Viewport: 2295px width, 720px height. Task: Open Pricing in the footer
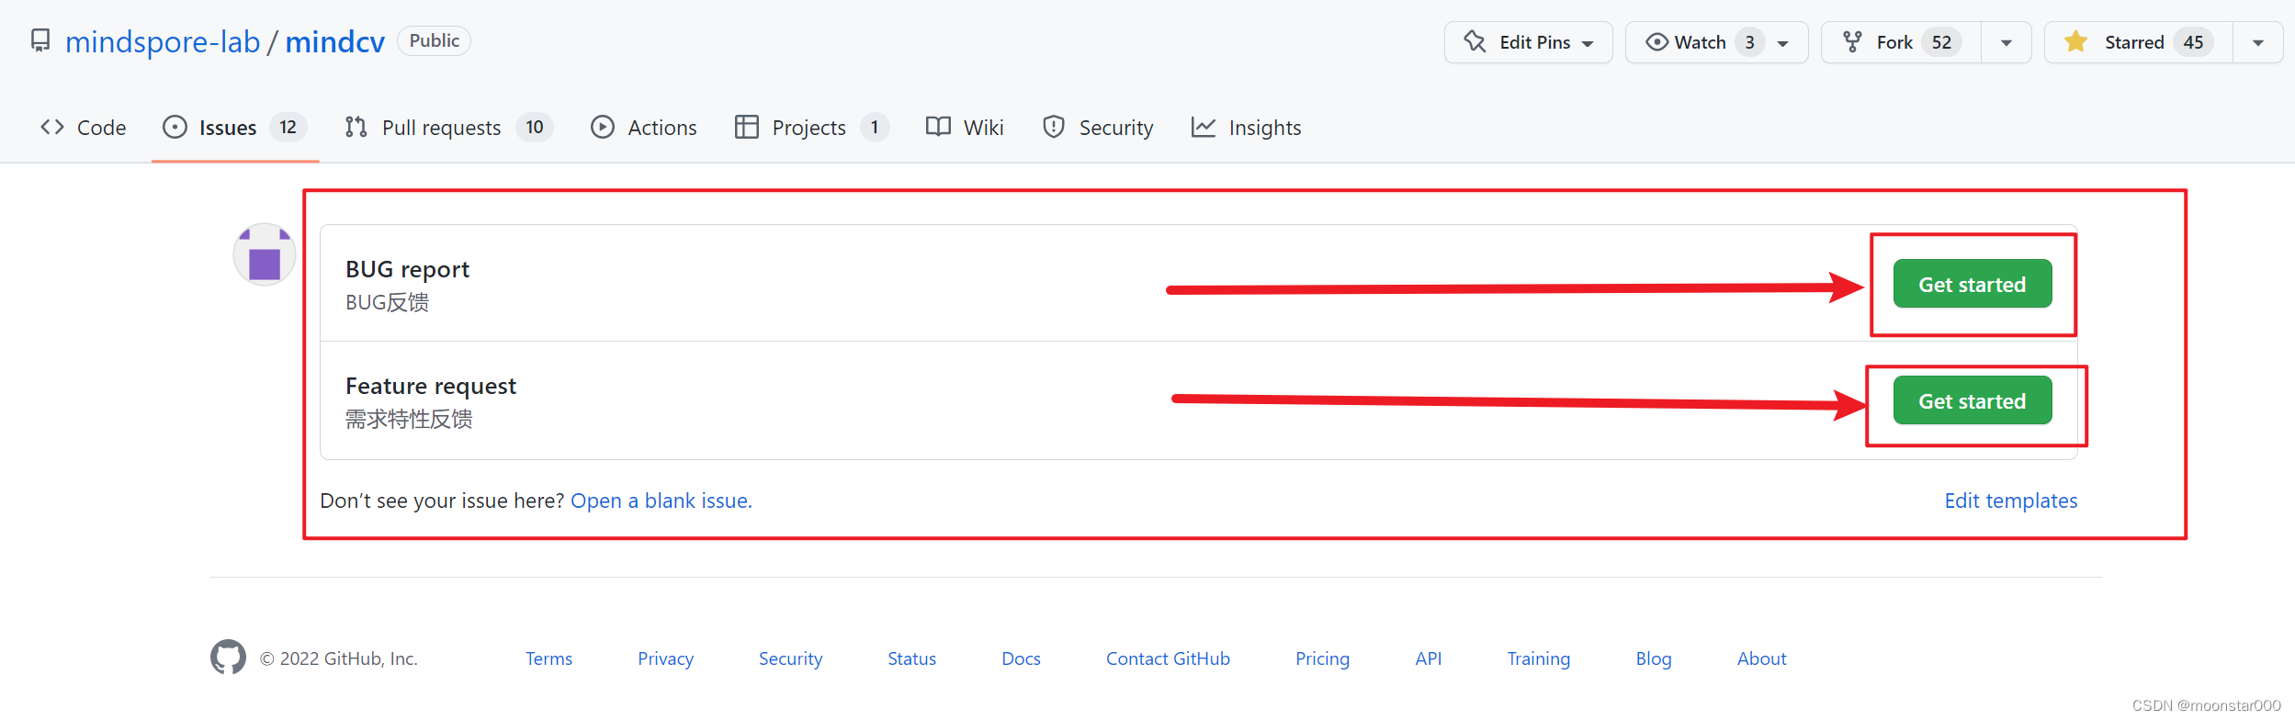click(1323, 658)
